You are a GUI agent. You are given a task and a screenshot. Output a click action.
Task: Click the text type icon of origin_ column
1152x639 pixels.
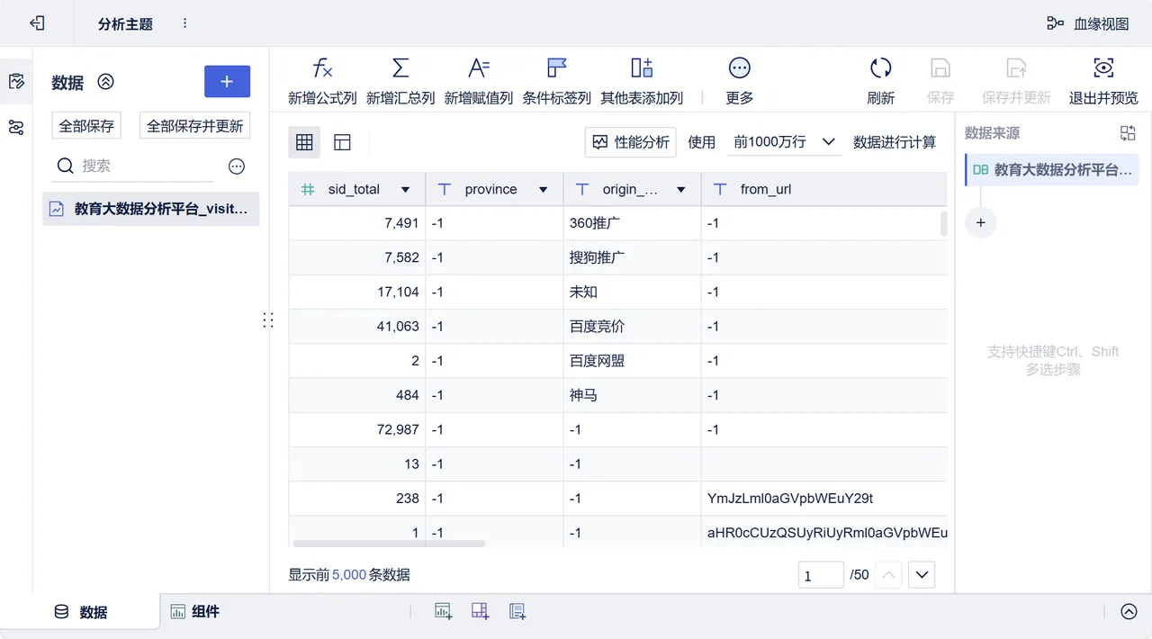pos(581,190)
